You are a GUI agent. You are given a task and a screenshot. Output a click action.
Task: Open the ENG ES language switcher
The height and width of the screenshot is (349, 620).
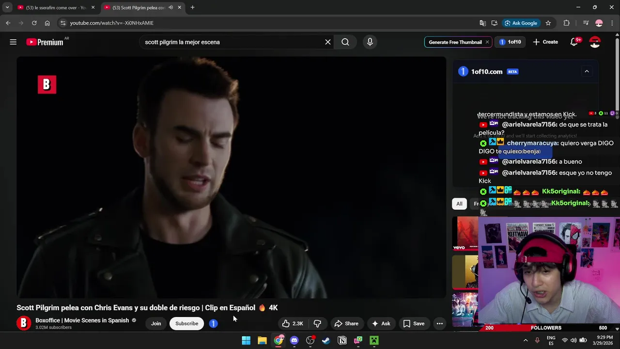pyautogui.click(x=551, y=340)
